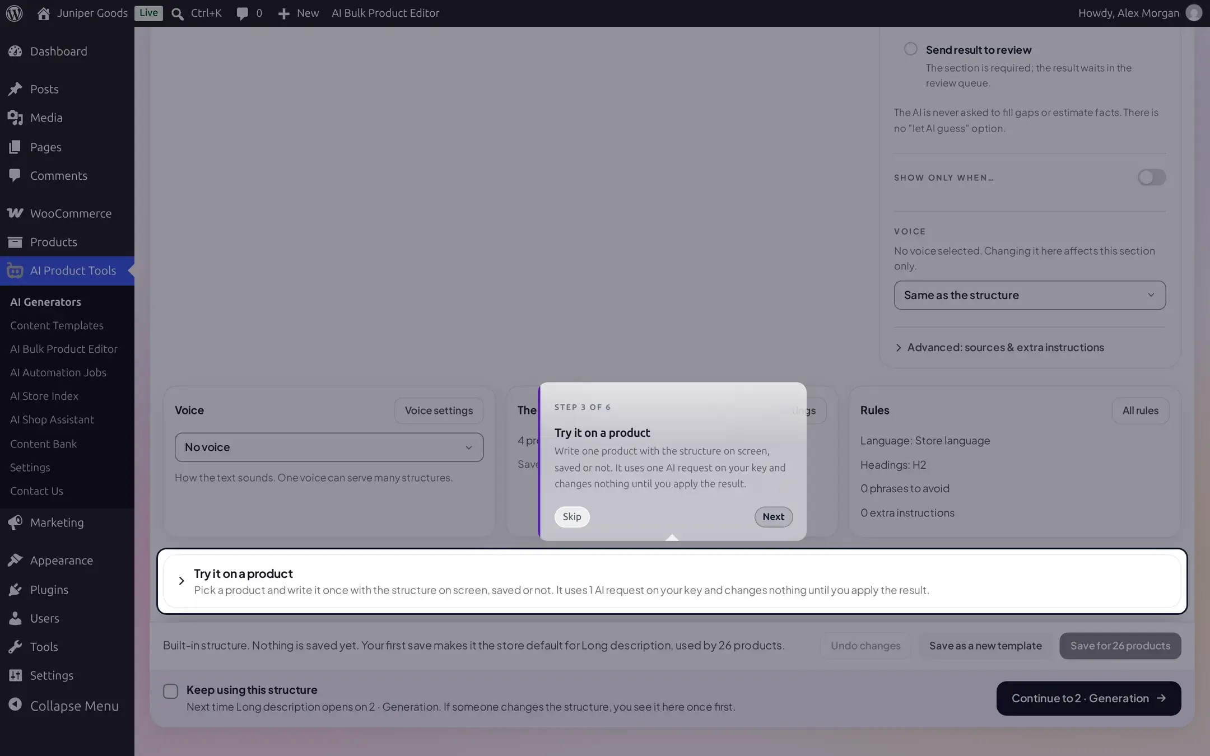
Task: Expand Advanced: sources & extra instructions
Action: 999,347
